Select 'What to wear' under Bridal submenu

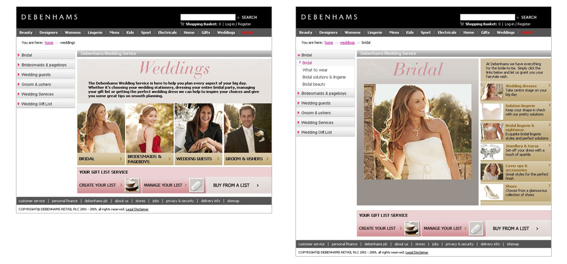315,70
